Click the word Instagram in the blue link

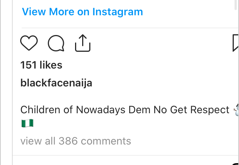click(x=118, y=12)
